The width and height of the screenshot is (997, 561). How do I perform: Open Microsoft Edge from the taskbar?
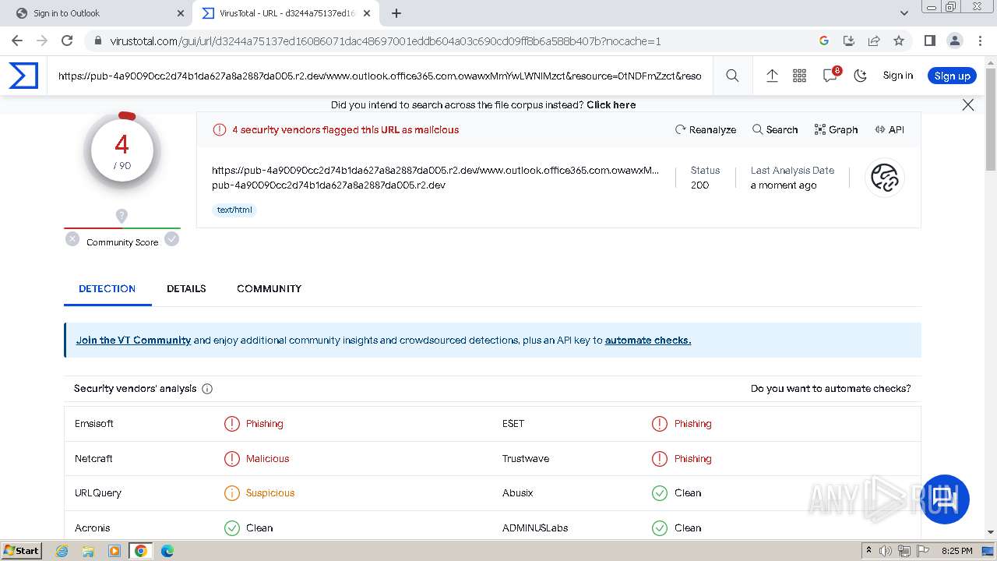click(167, 551)
